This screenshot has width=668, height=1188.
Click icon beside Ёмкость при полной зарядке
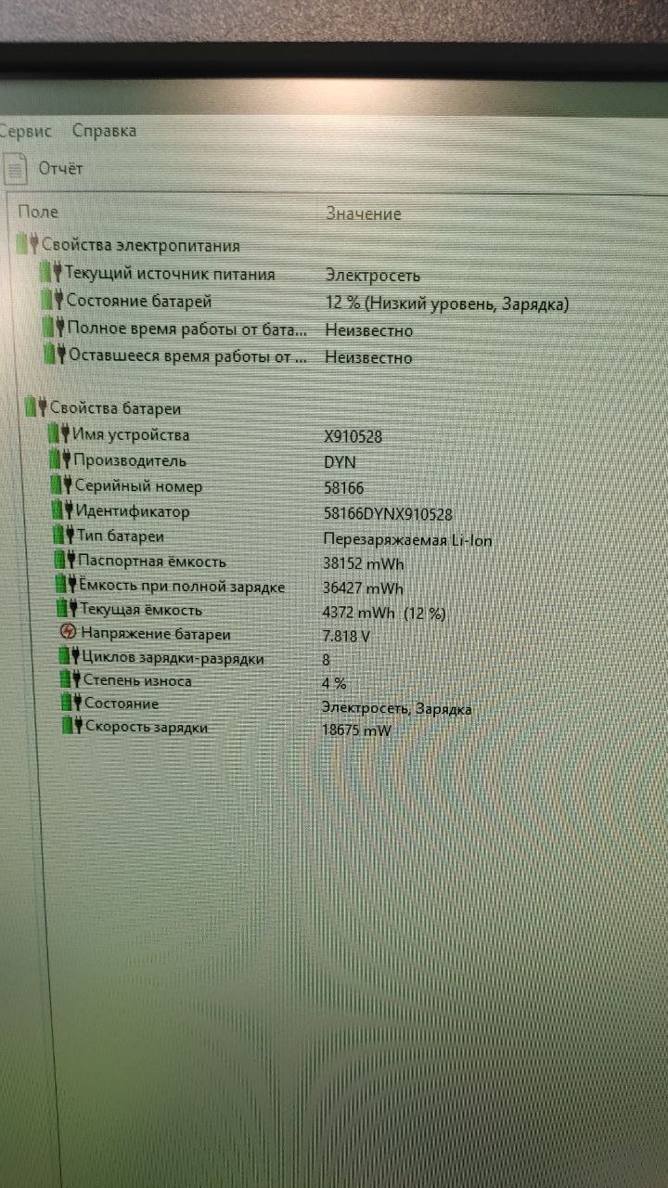pyautogui.click(x=67, y=586)
